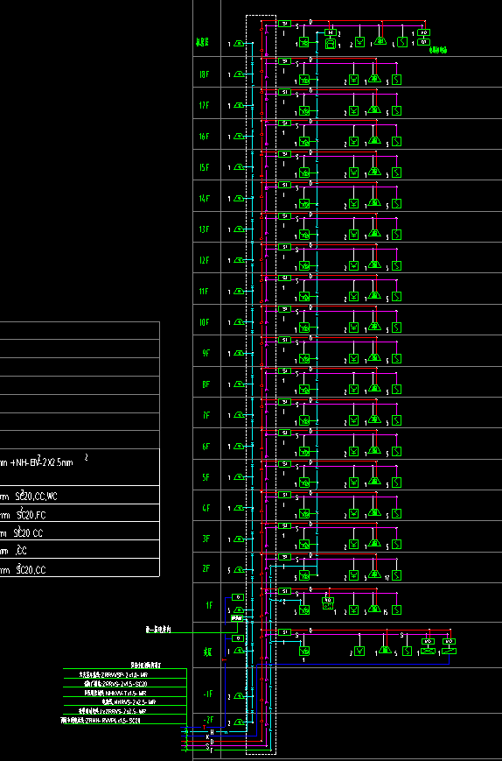Click the 17F floor label
Viewport: 502px width, 761px height.
click(204, 106)
